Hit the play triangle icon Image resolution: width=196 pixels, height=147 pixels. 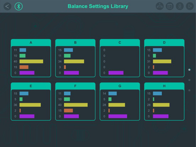tap(190, 6)
